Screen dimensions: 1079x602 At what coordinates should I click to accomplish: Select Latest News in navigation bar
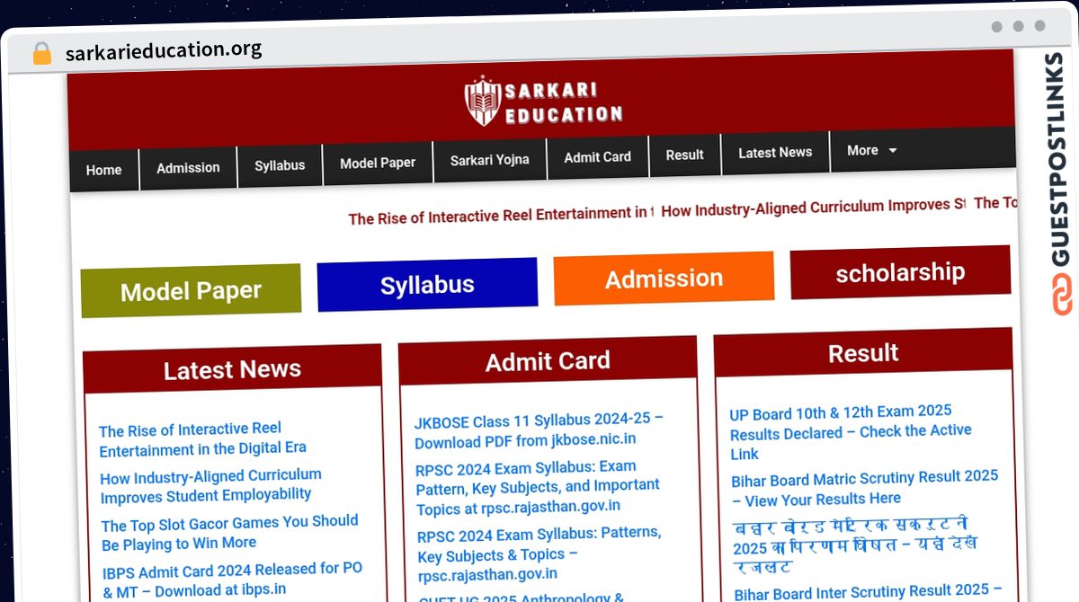tap(775, 152)
